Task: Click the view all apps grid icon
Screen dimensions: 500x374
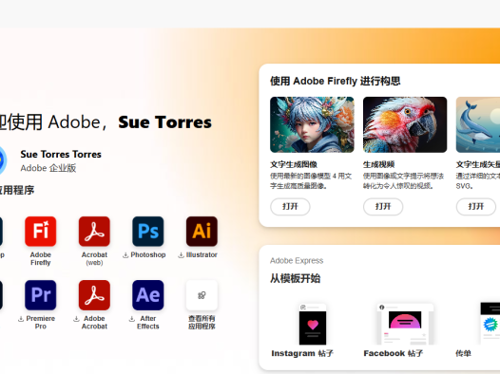Action: point(202,295)
